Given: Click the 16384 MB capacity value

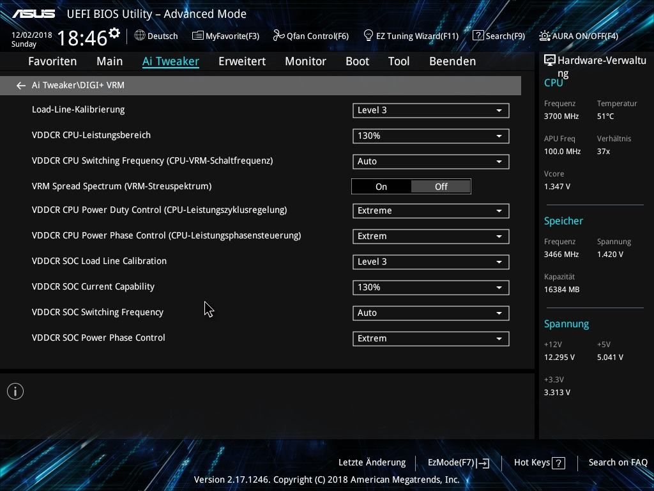Looking at the screenshot, I should pos(562,290).
